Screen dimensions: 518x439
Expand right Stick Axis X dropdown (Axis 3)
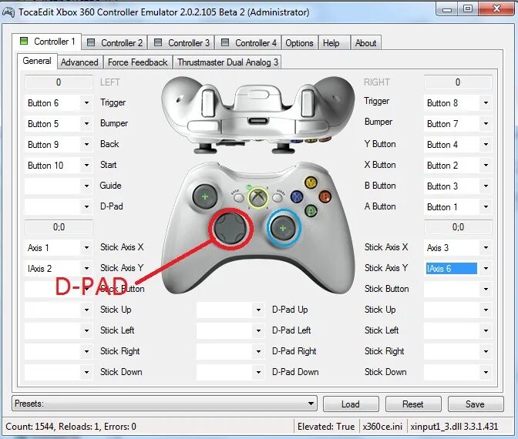pyautogui.click(x=486, y=247)
